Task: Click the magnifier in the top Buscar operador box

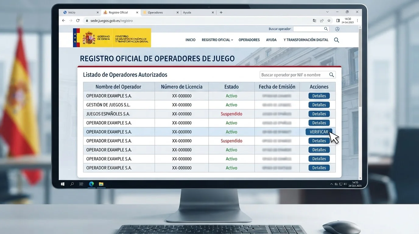Action: click(x=326, y=29)
